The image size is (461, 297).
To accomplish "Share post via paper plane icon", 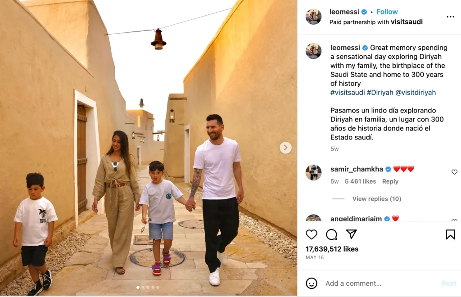I will pyautogui.click(x=351, y=234).
